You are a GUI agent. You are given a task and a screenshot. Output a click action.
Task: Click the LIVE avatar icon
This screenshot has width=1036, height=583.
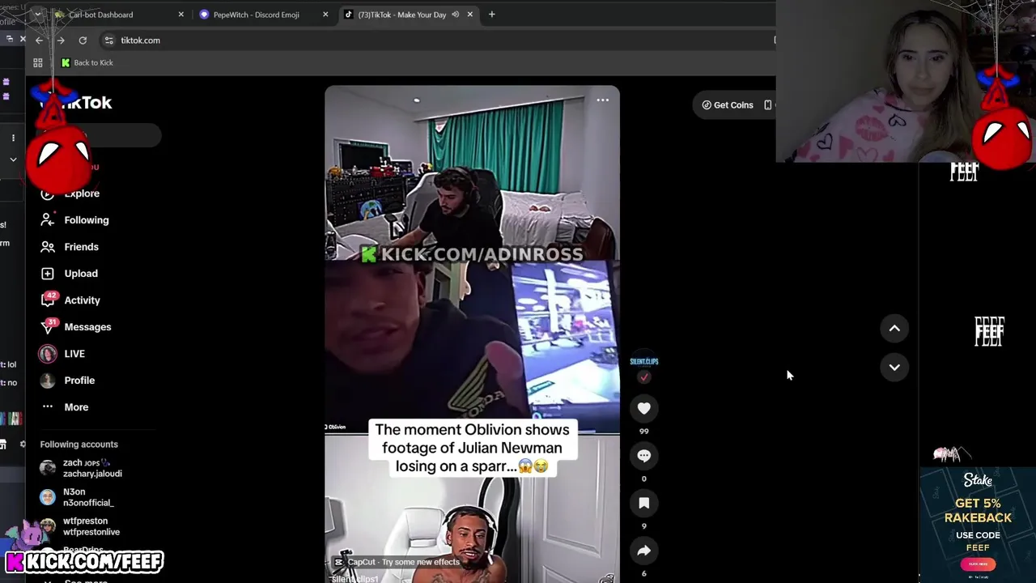(48, 354)
